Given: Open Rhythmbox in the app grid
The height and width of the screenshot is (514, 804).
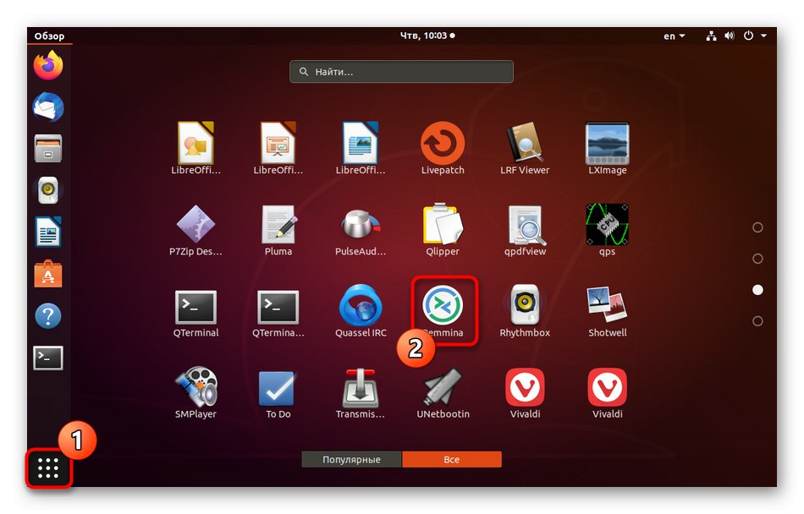Looking at the screenshot, I should tap(525, 311).
